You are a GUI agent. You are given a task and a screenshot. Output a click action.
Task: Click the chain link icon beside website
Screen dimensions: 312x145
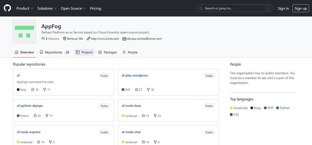(x=88, y=39)
